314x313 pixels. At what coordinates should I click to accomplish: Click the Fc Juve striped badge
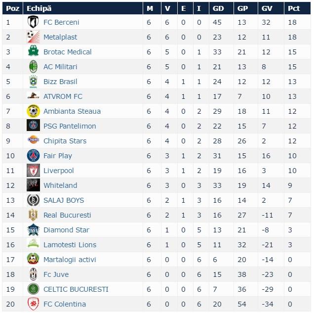tap(33, 274)
